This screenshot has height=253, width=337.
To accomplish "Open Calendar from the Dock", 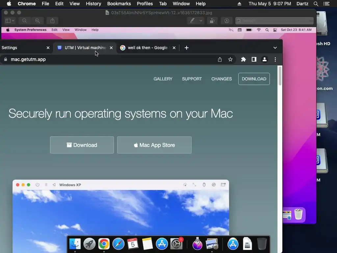I will tap(133, 244).
